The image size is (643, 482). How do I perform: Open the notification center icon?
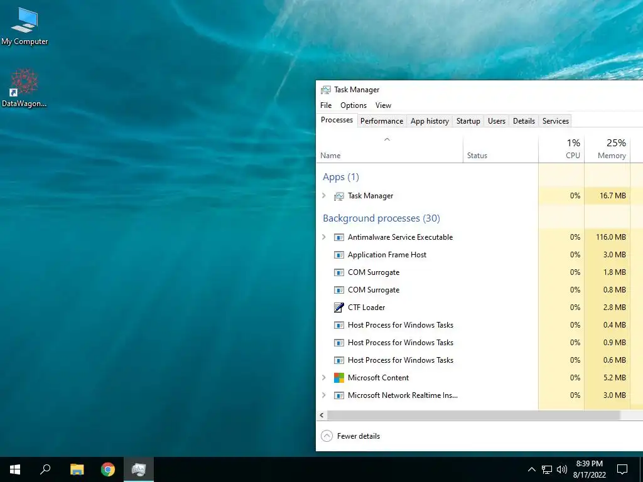pos(622,469)
